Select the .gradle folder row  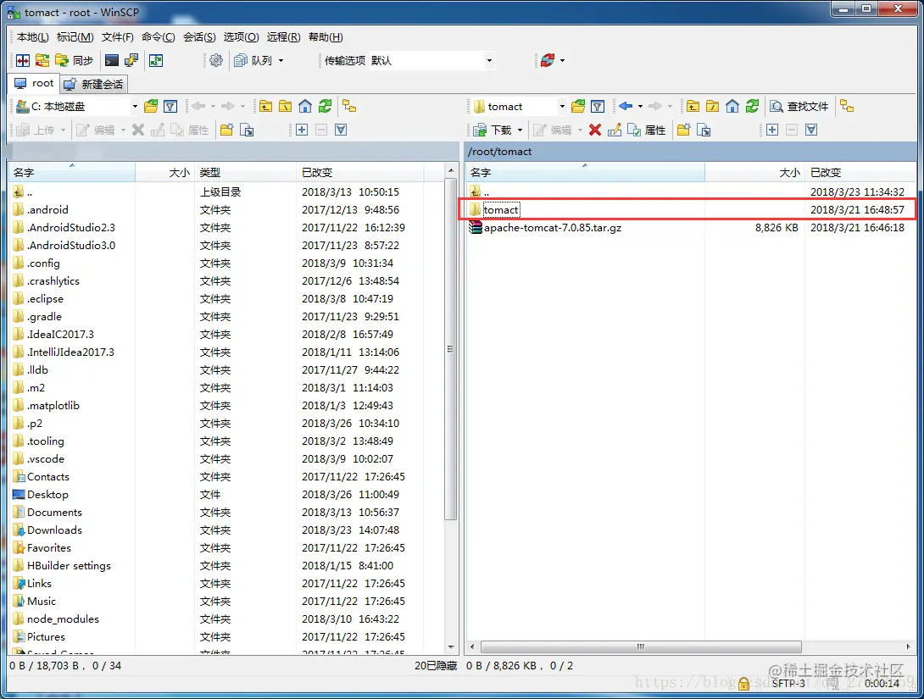coord(227,316)
